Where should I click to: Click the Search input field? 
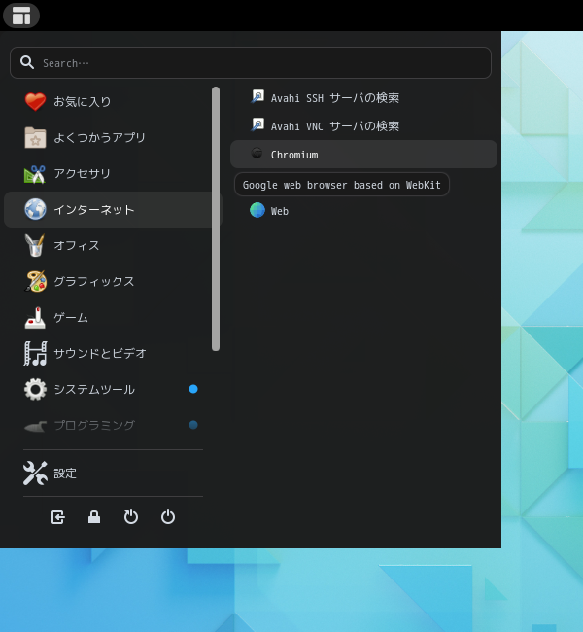(x=250, y=63)
